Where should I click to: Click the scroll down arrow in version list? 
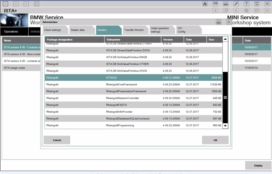coord(225,126)
